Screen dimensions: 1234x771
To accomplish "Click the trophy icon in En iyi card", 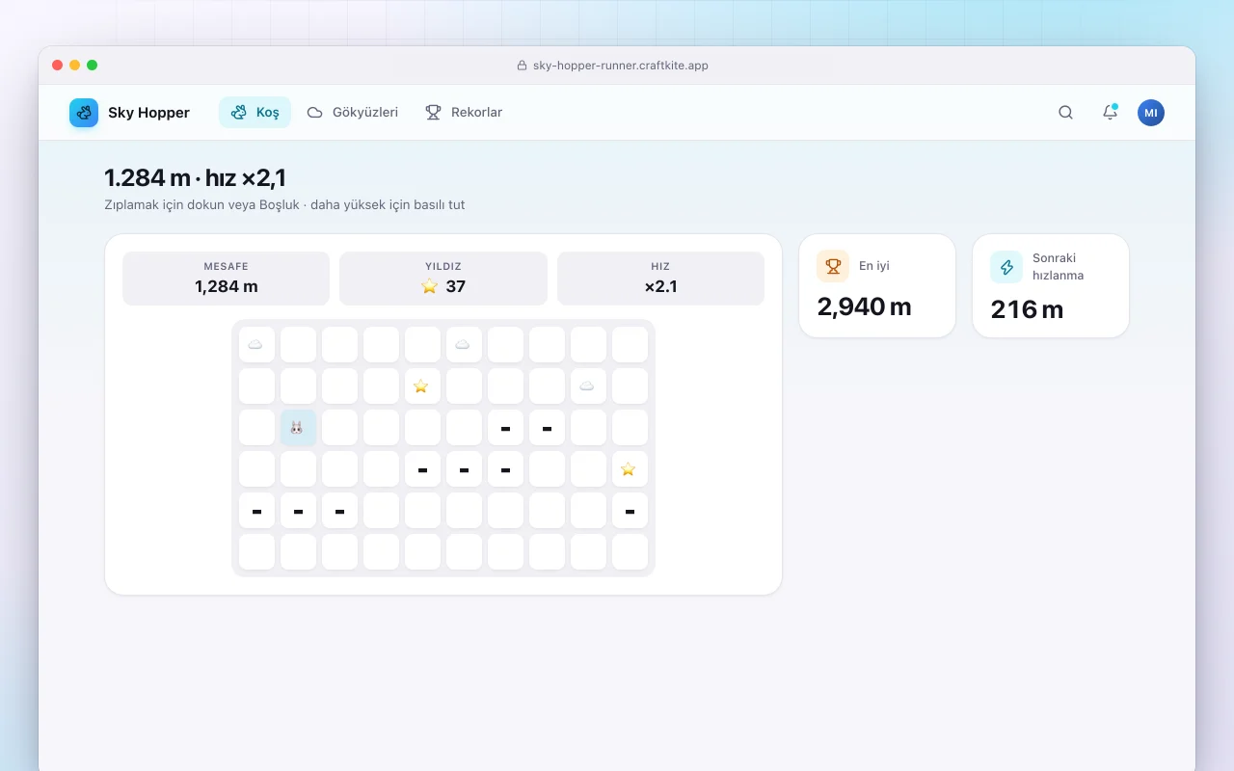I will coord(833,266).
